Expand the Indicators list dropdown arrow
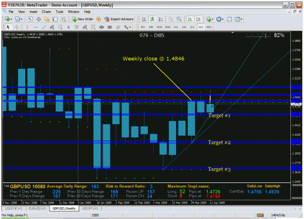 (213, 19)
